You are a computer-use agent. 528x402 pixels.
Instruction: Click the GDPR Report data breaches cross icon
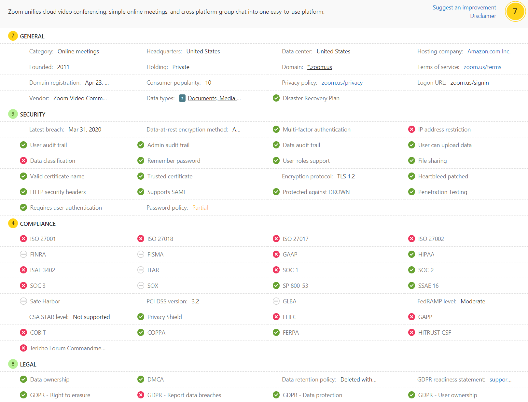[141, 395]
